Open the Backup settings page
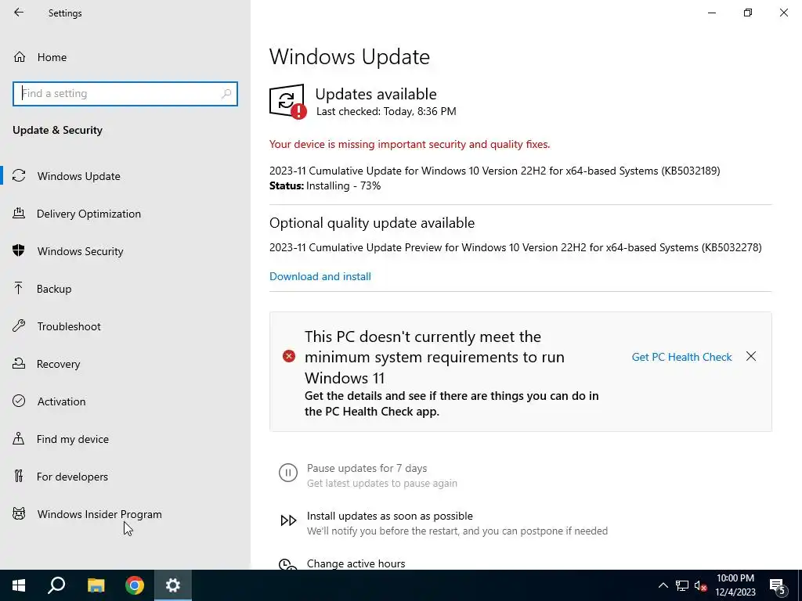This screenshot has height=601, width=802. 54,289
